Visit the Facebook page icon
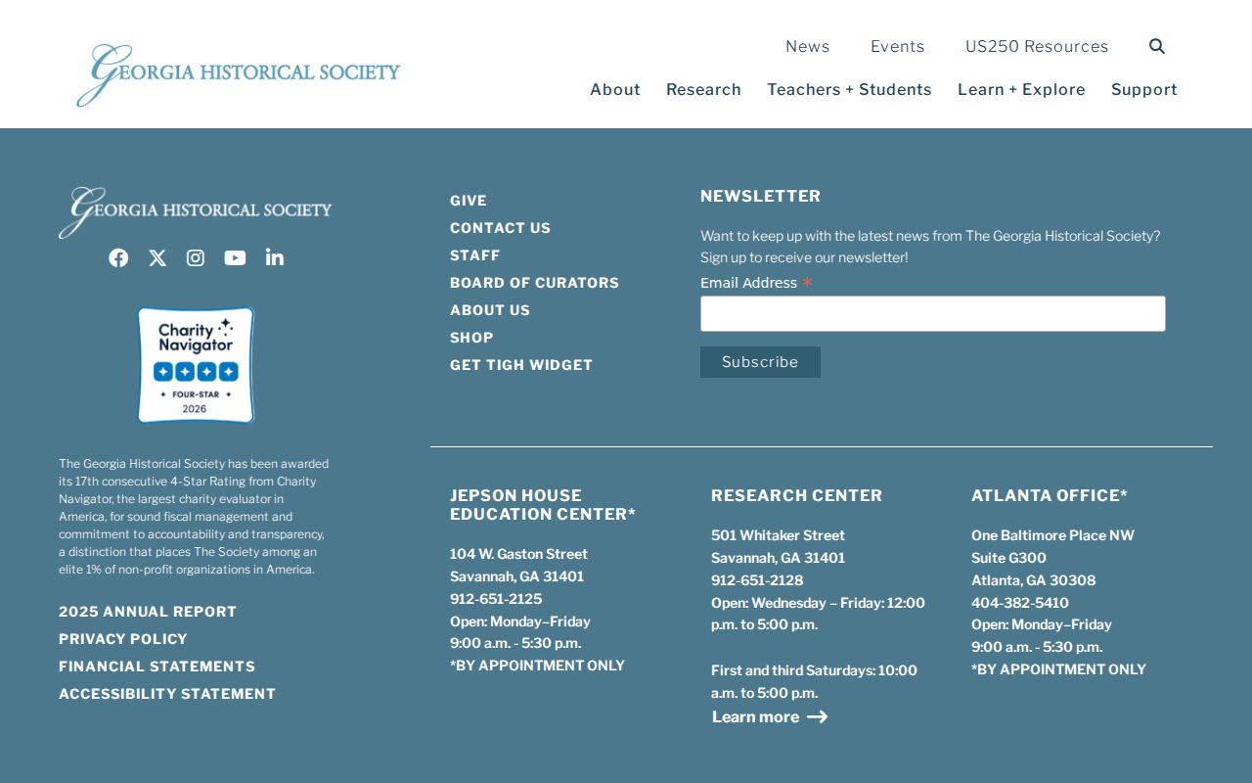 point(118,257)
